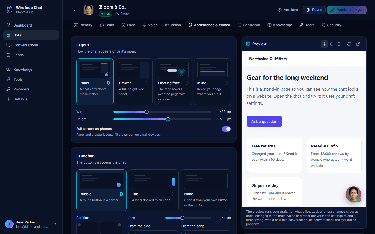Image resolution: width=375 pixels, height=234 pixels.
Task: Switch preview to dark mode moon icon
Action: pyautogui.click(x=332, y=44)
